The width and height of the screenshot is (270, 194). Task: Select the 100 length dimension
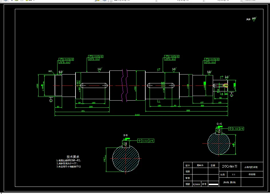pyautogui.click(x=220, y=102)
